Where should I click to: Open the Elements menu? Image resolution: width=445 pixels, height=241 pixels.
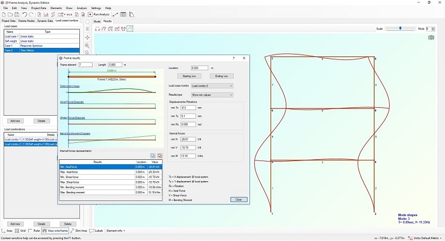pos(56,8)
